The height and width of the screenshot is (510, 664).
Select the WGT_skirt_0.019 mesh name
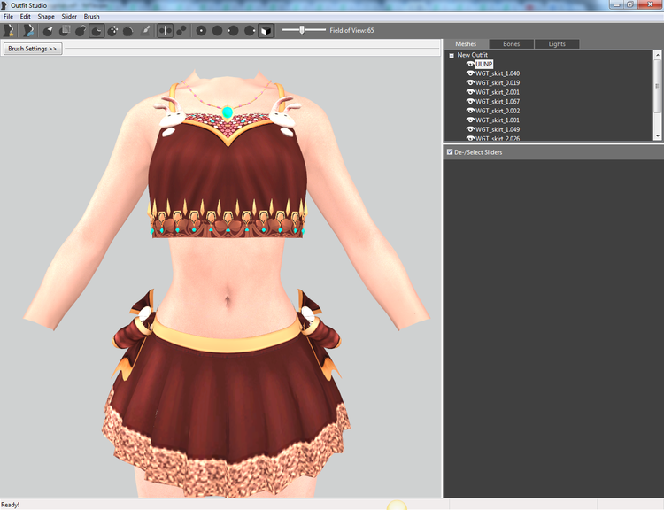pyautogui.click(x=498, y=82)
